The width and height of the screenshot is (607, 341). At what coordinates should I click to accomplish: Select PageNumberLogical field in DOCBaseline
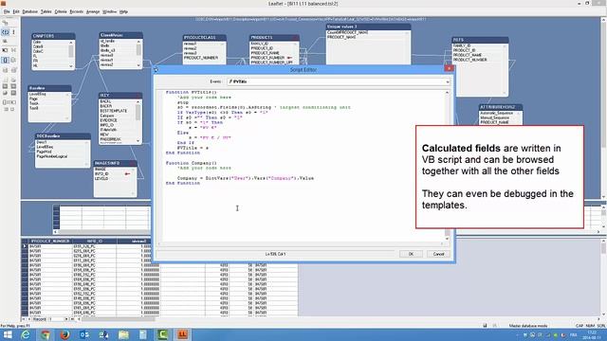point(52,156)
